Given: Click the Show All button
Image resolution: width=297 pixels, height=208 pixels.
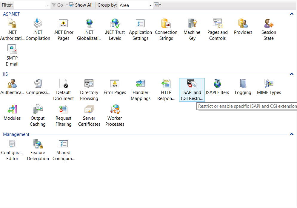Looking at the screenshot, I should pos(81,5).
